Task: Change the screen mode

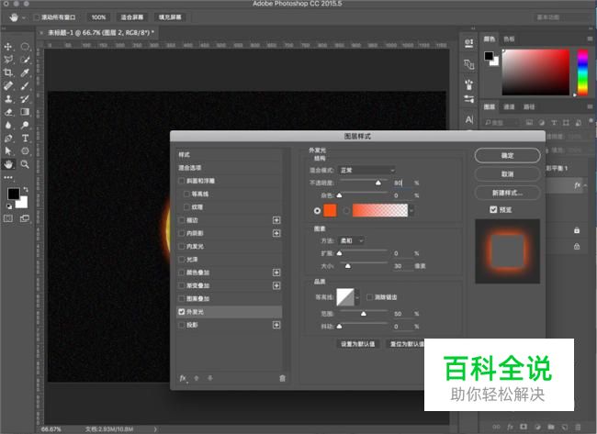Action: tap(25, 218)
